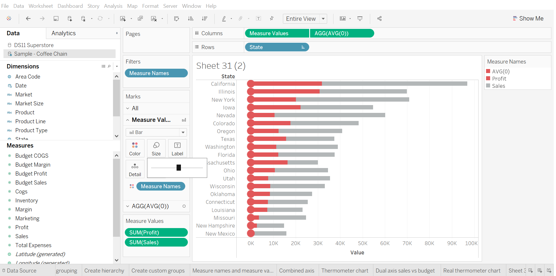The height and width of the screenshot is (276, 556).
Task: Select the Sample - Coffee Chain data source
Action: coord(40,54)
